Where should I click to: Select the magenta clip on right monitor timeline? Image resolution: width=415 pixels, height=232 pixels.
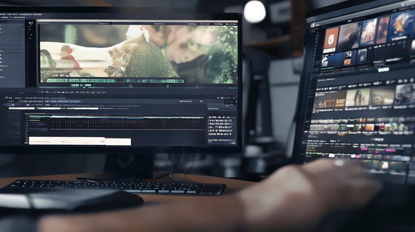coord(390,150)
